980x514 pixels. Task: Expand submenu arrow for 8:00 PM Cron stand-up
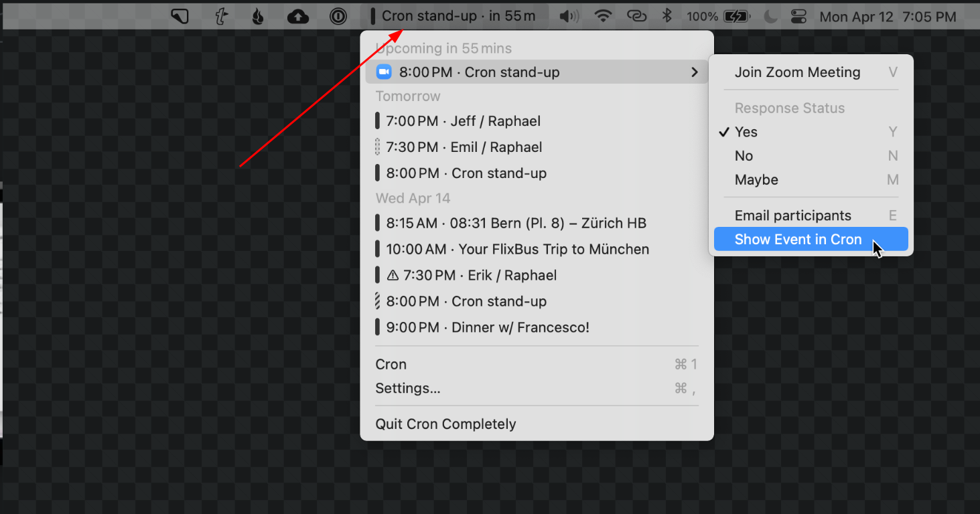[x=695, y=72]
